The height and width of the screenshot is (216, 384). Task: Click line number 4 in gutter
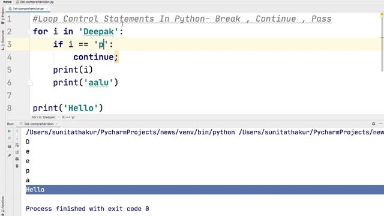click(x=10, y=57)
